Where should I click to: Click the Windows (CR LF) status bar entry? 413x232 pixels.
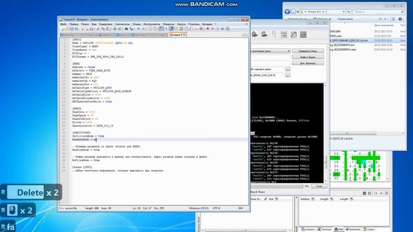pos(199,208)
